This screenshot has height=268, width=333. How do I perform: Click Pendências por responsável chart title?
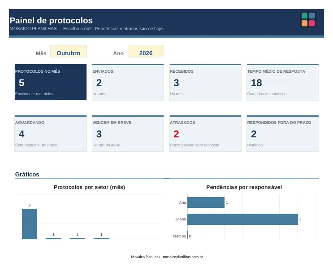pos(244,187)
